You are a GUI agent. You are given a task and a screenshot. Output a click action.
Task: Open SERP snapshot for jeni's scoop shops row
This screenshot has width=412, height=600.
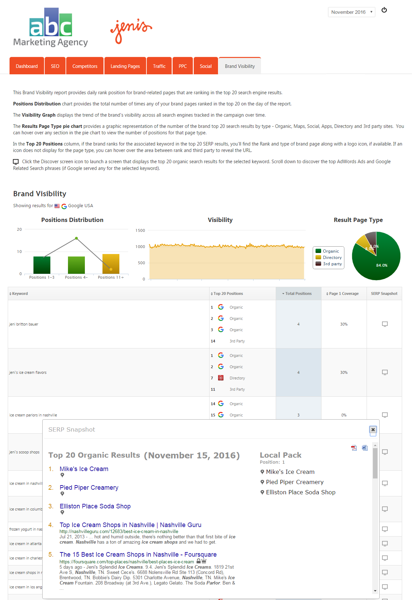(385, 452)
